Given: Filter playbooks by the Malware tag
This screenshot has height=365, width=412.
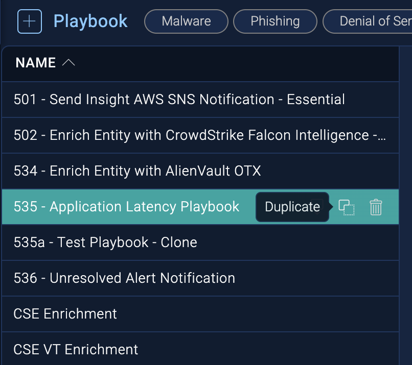Looking at the screenshot, I should tap(186, 21).
